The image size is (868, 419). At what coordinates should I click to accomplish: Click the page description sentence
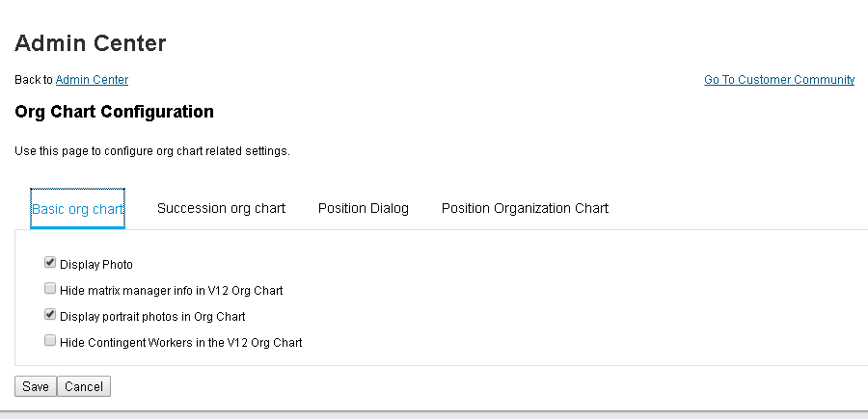pos(152,151)
